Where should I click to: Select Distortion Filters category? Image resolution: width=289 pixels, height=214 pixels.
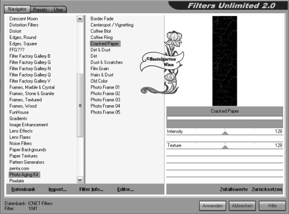click(x=24, y=25)
